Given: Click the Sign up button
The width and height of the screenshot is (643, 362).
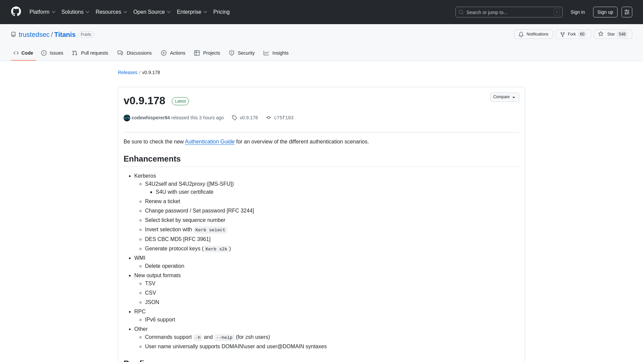Looking at the screenshot, I should point(605,12).
